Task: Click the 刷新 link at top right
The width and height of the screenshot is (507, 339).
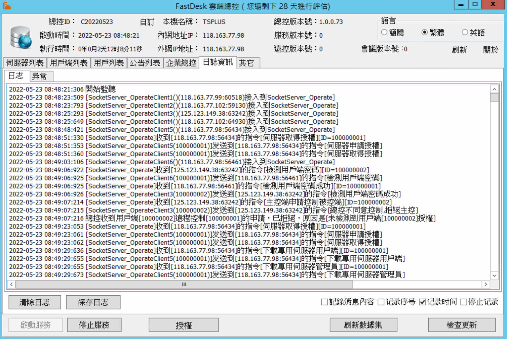Action: (x=460, y=50)
